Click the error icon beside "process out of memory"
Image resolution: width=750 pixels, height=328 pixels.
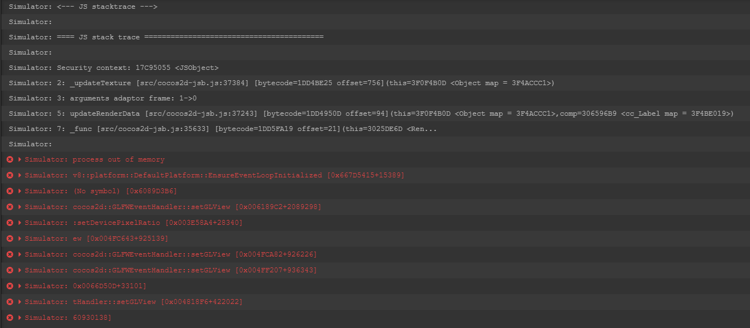point(9,159)
